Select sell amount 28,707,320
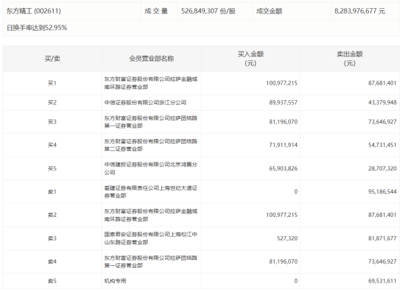Image resolution: width=403 pixels, height=292 pixels. tap(382, 168)
